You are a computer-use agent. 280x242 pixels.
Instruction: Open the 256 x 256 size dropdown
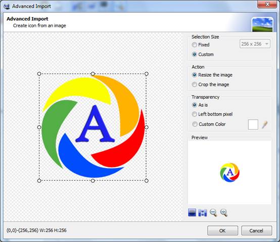pyautogui.click(x=255, y=44)
